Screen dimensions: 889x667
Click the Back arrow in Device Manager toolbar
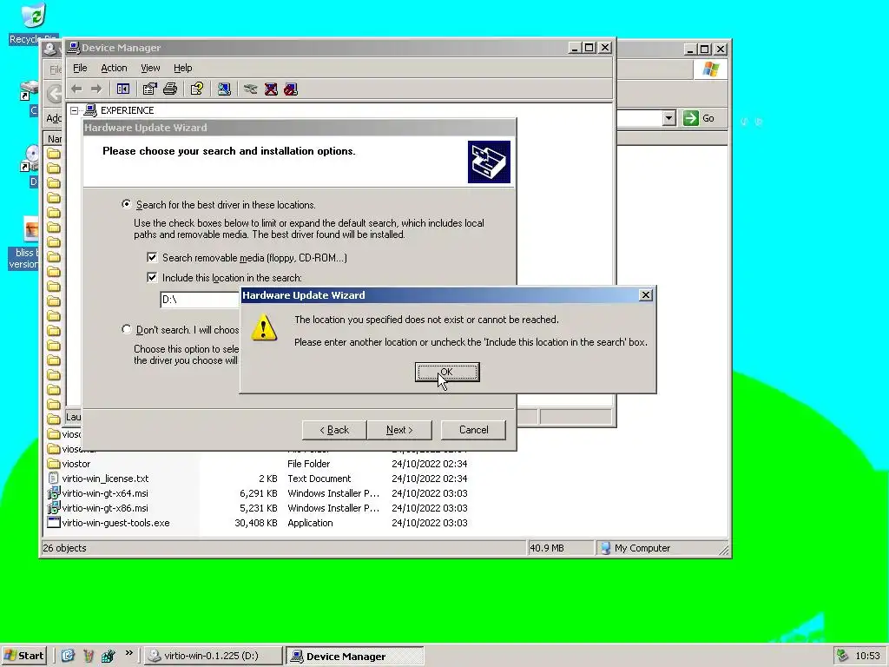pyautogui.click(x=77, y=89)
